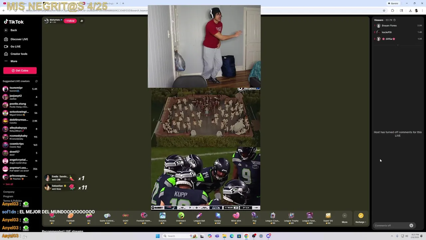Viewport: 426px width, 240px height.
Task: Send the League Fandom gift
Action: click(x=310, y=218)
